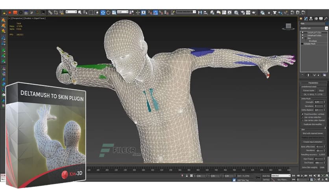Select Editable Mesh in modifier stack

[x=309, y=44]
